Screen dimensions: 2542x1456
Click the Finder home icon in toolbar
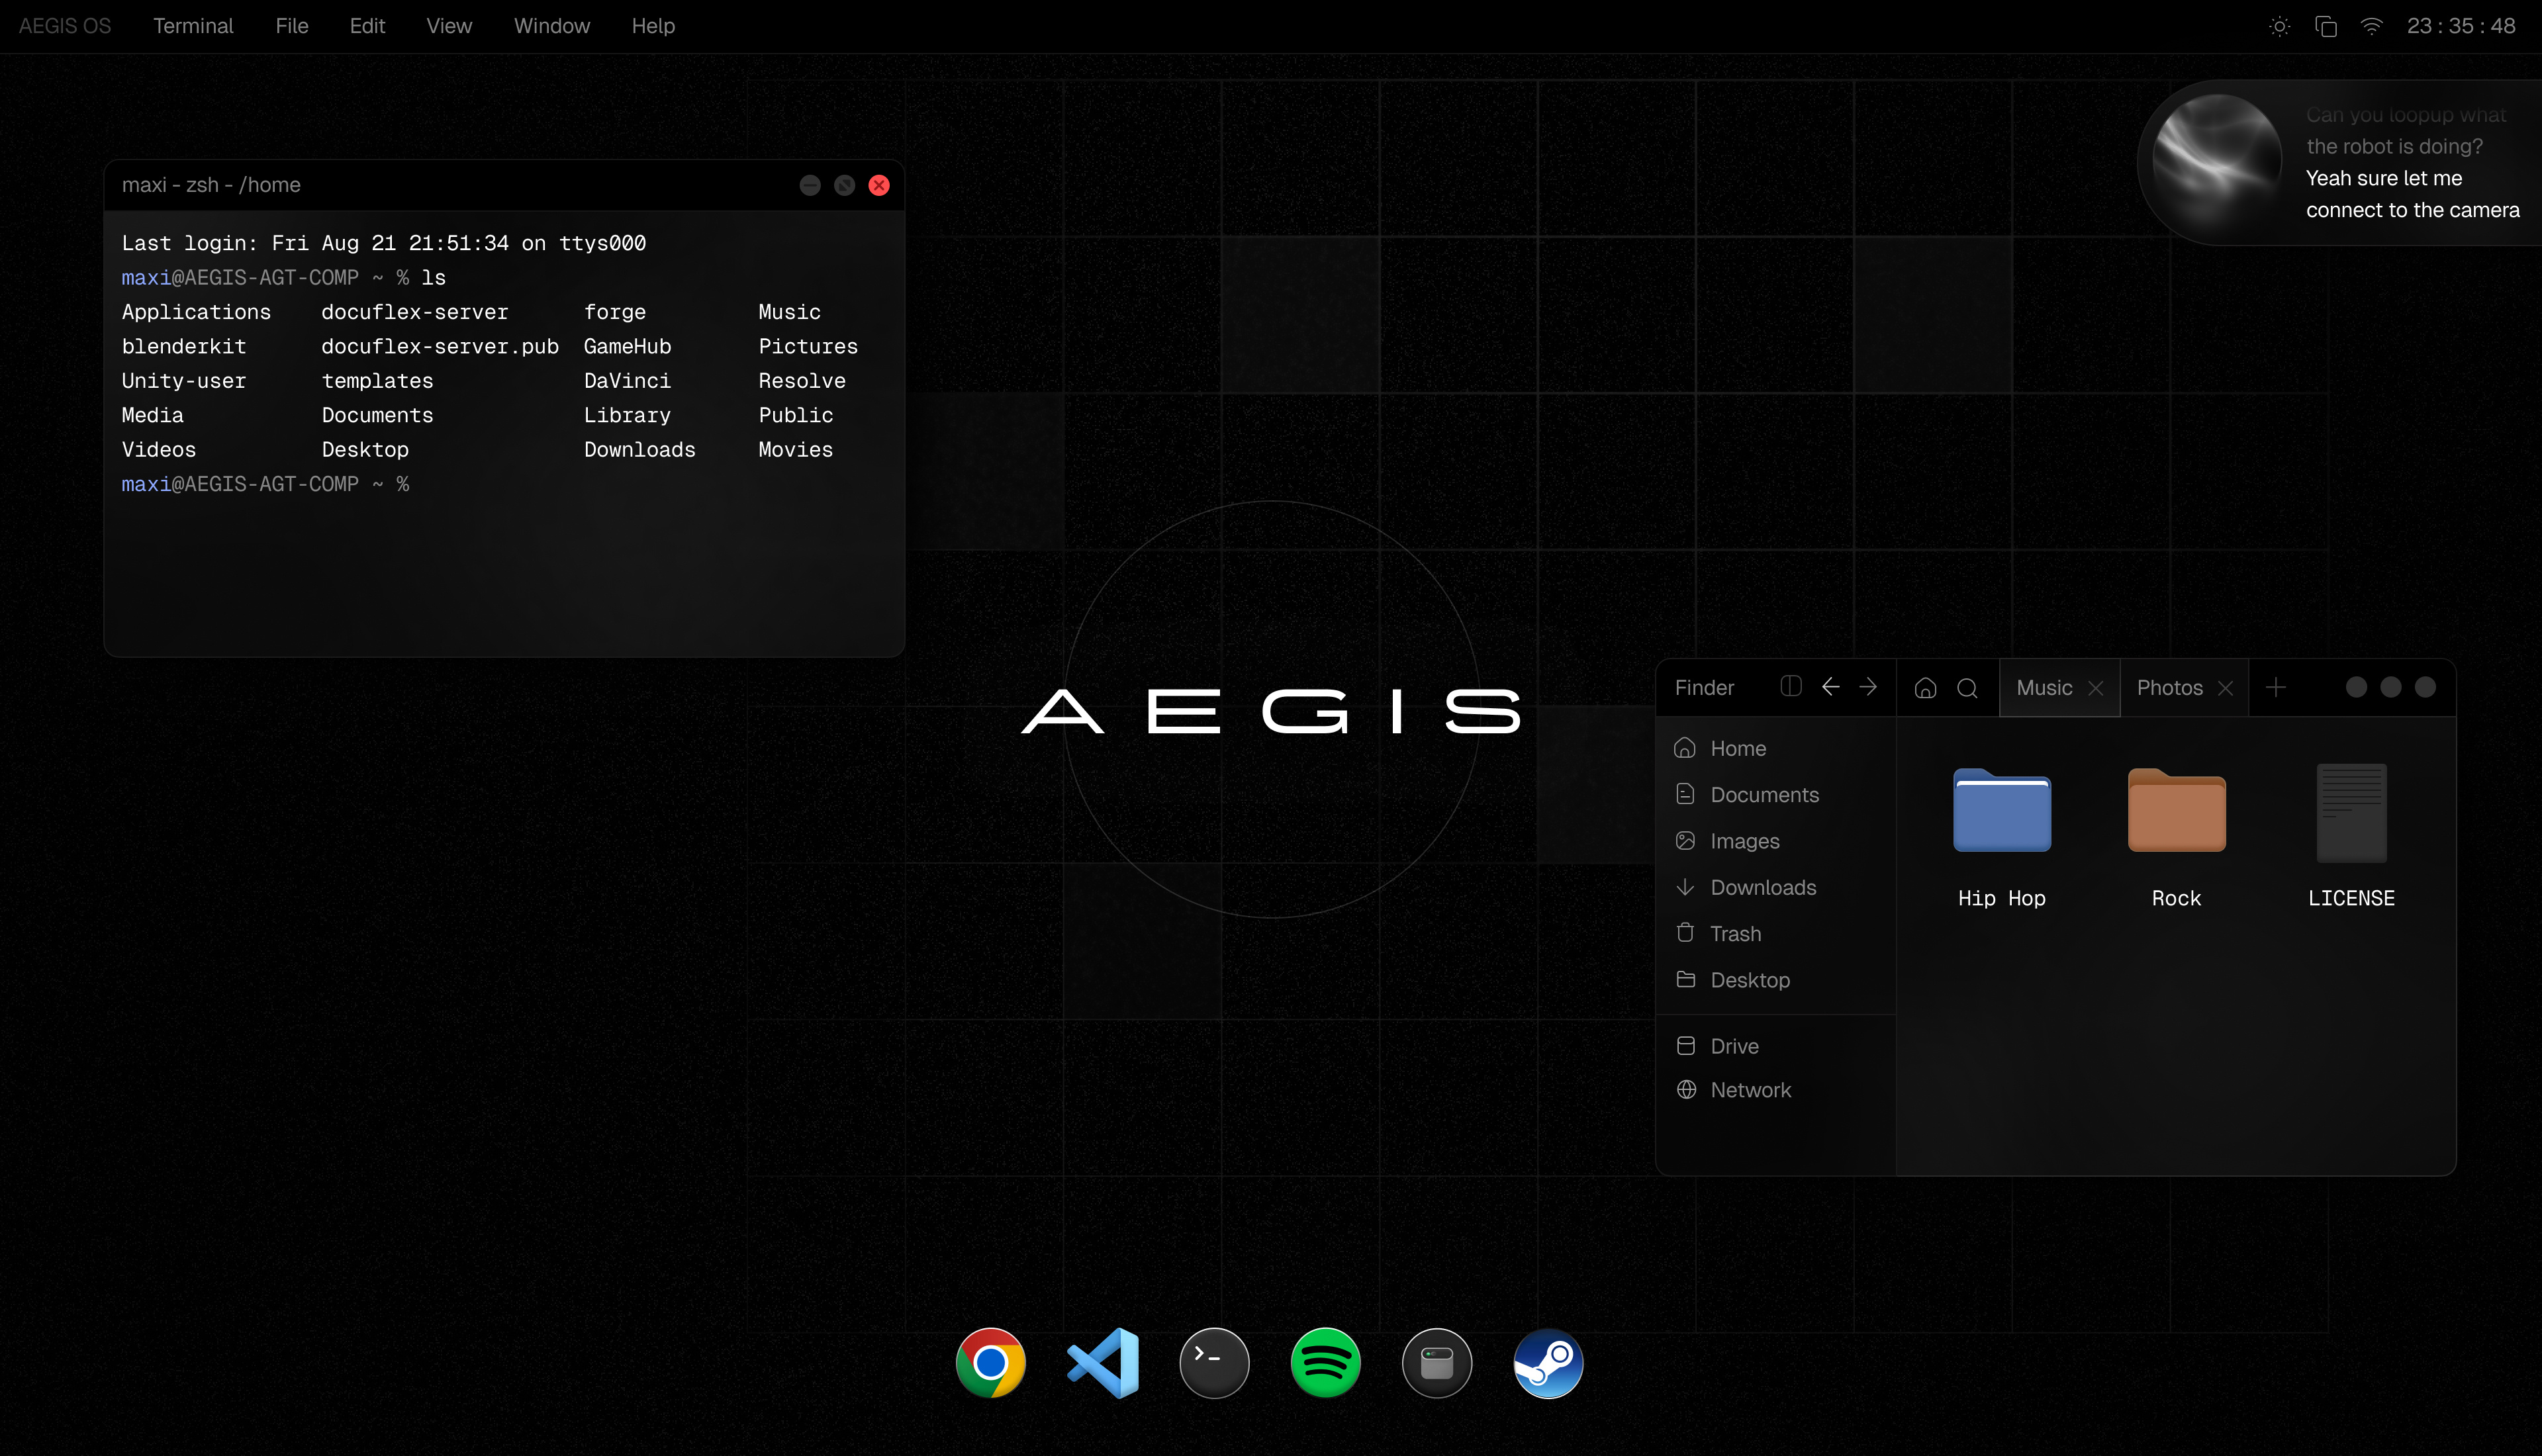(1925, 688)
